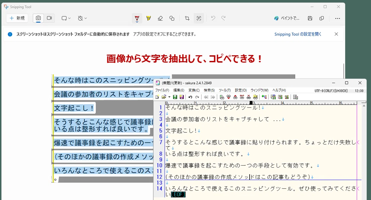Select the red ballpoint pen tool
Image resolution: width=371 pixels, height=200 pixels.
pyautogui.click(x=137, y=18)
